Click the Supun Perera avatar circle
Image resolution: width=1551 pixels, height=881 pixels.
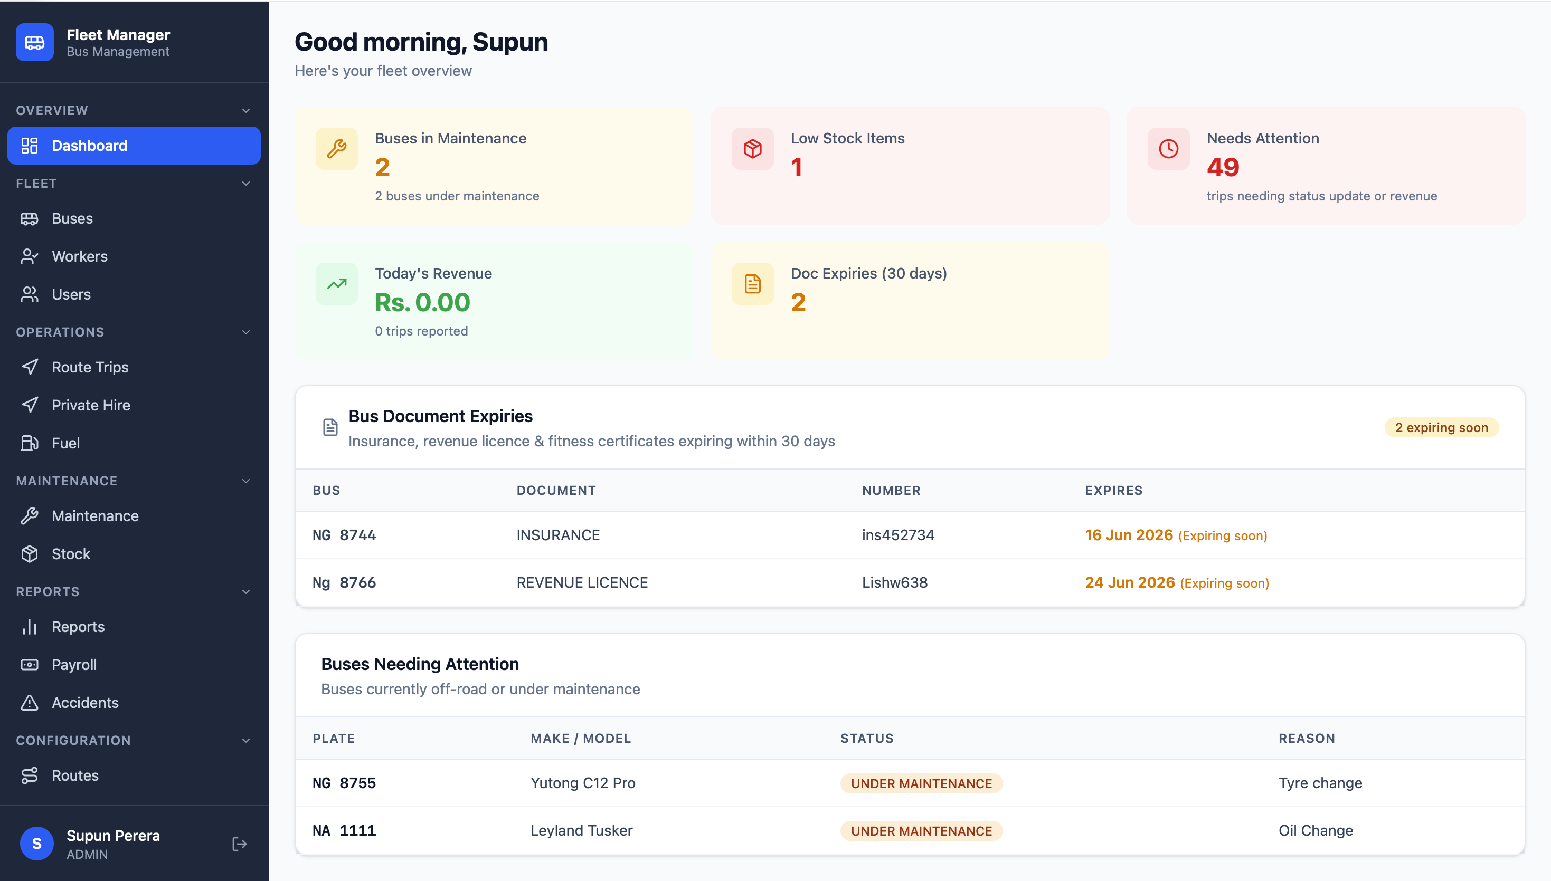(x=37, y=844)
